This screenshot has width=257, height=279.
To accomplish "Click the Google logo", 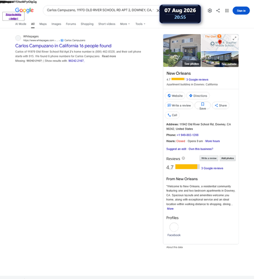I will point(25,10).
